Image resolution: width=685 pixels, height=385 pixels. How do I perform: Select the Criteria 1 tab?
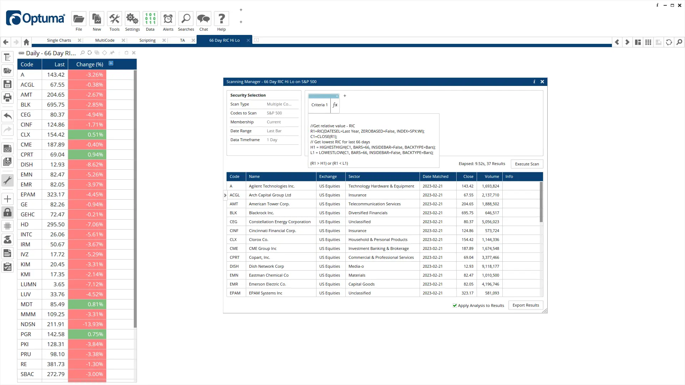(x=319, y=105)
